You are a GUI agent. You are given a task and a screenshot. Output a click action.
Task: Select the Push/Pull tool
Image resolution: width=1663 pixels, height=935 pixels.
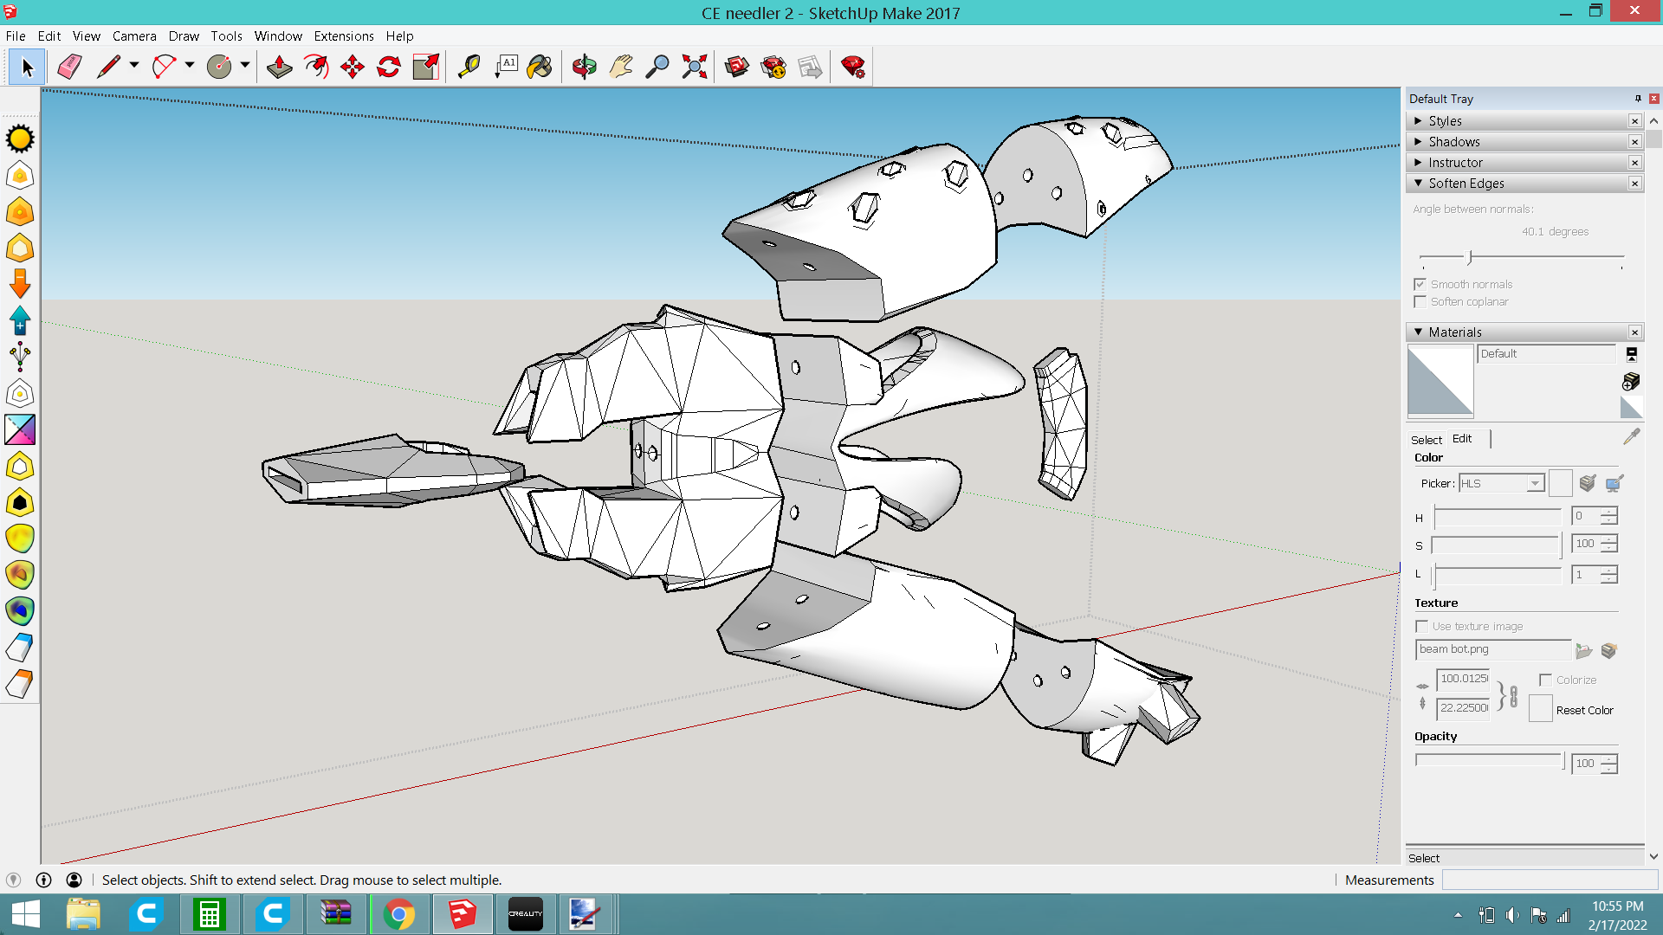pos(279,67)
